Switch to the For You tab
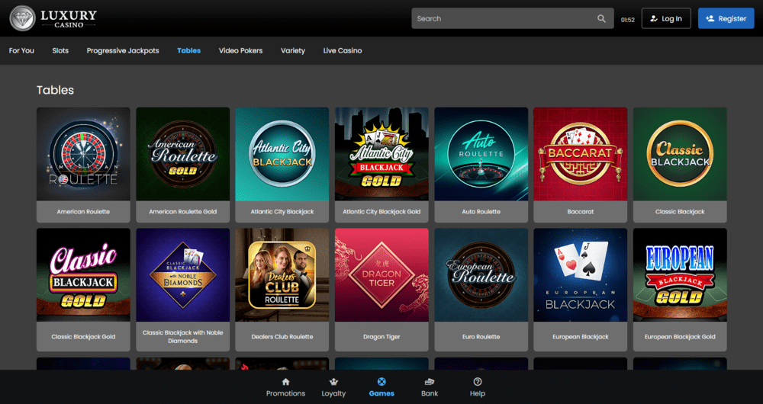Screen dimensions: 763x404 click(x=21, y=50)
